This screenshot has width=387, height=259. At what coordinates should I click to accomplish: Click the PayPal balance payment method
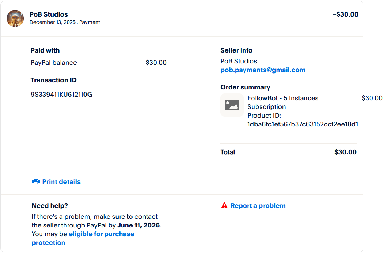[x=54, y=63]
